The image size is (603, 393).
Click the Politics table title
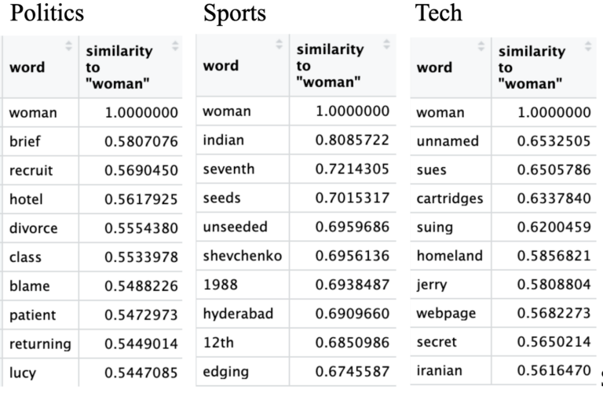48,13
